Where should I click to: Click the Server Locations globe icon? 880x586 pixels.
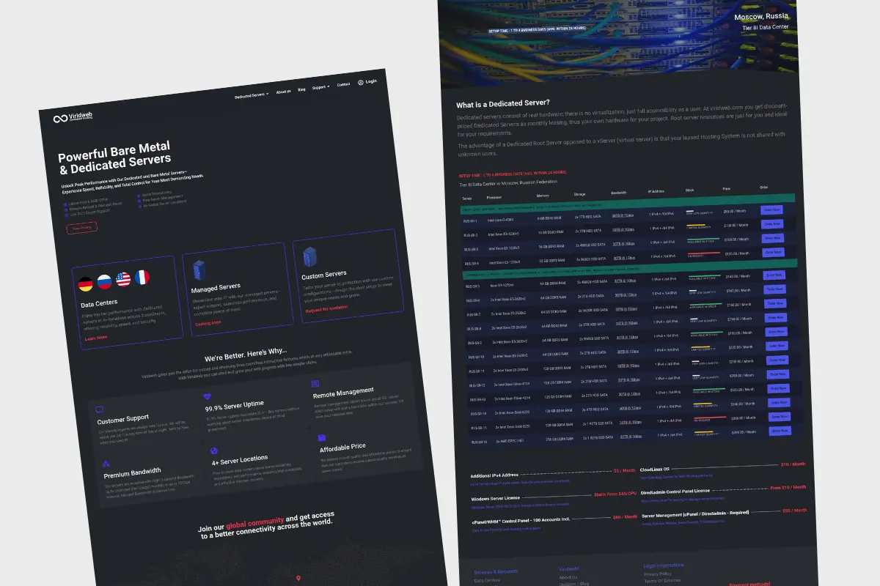[214, 451]
